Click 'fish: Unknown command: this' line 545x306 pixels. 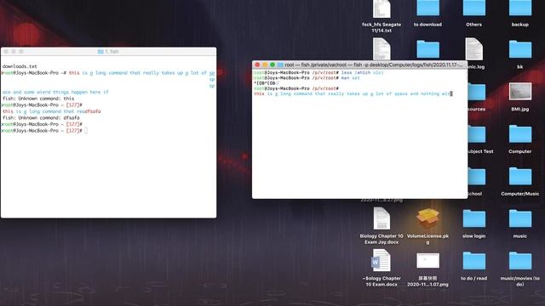pyautogui.click(x=38, y=99)
